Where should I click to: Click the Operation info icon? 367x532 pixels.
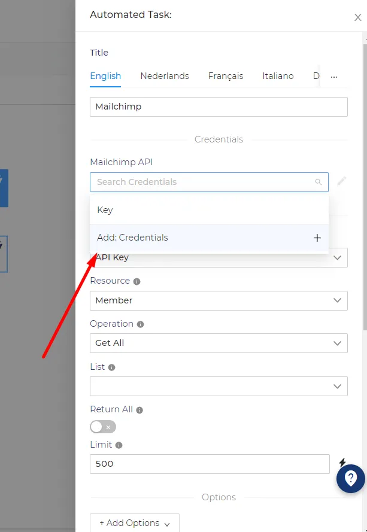140,324
